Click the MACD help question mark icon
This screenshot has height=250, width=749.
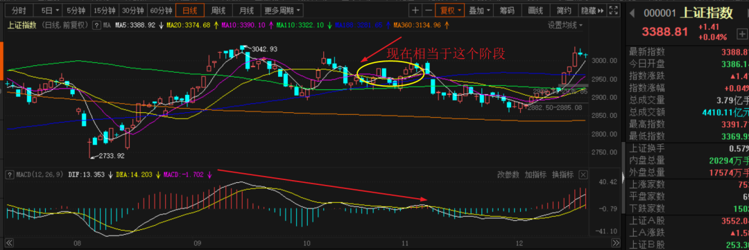point(9,175)
